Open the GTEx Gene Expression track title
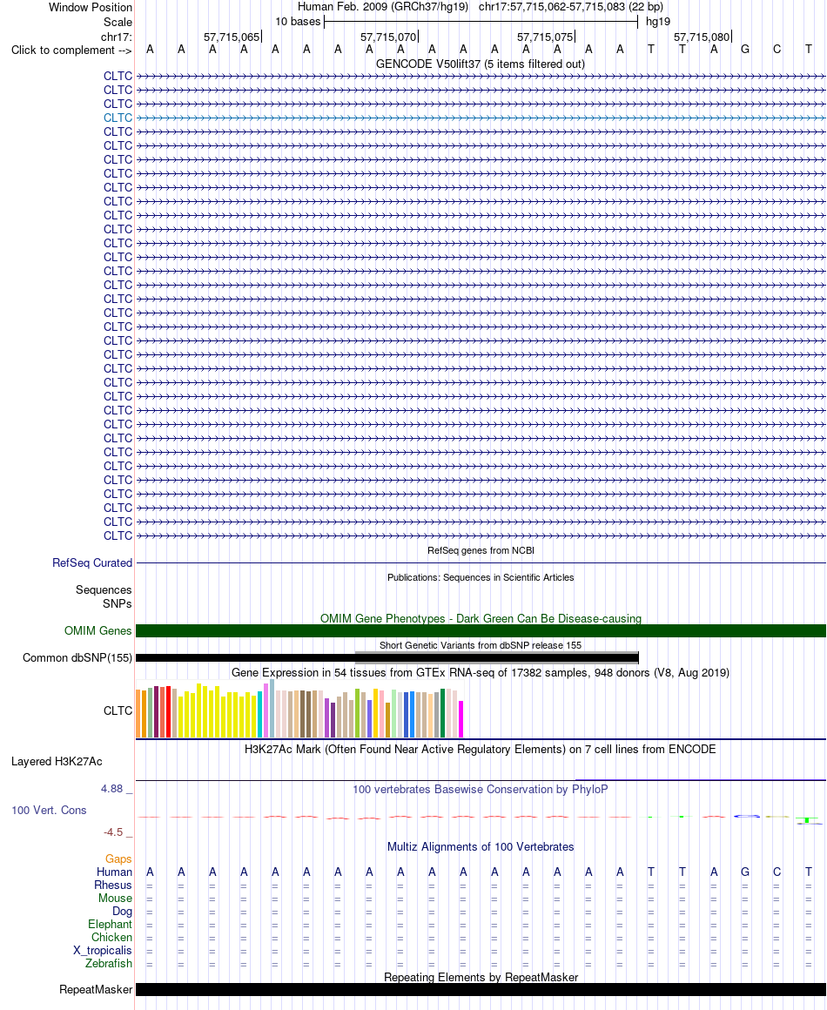Viewport: 827px width, 1010px height. click(x=481, y=672)
